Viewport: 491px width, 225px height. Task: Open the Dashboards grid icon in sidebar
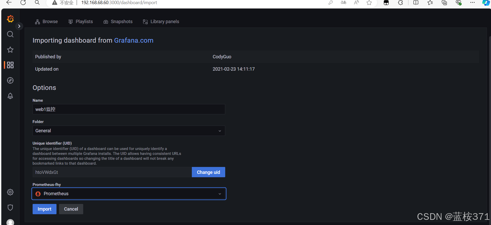[x=10, y=65]
